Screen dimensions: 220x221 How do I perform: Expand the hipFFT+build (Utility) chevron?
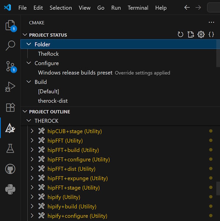pos(32,150)
